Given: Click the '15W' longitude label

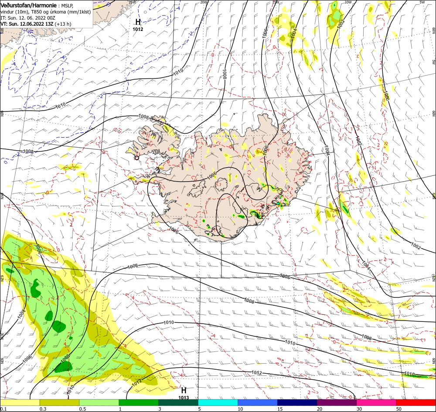Looking at the screenshot, I should [276, 2].
